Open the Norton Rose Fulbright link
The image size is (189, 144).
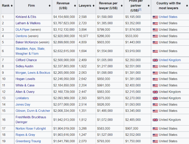30,128
